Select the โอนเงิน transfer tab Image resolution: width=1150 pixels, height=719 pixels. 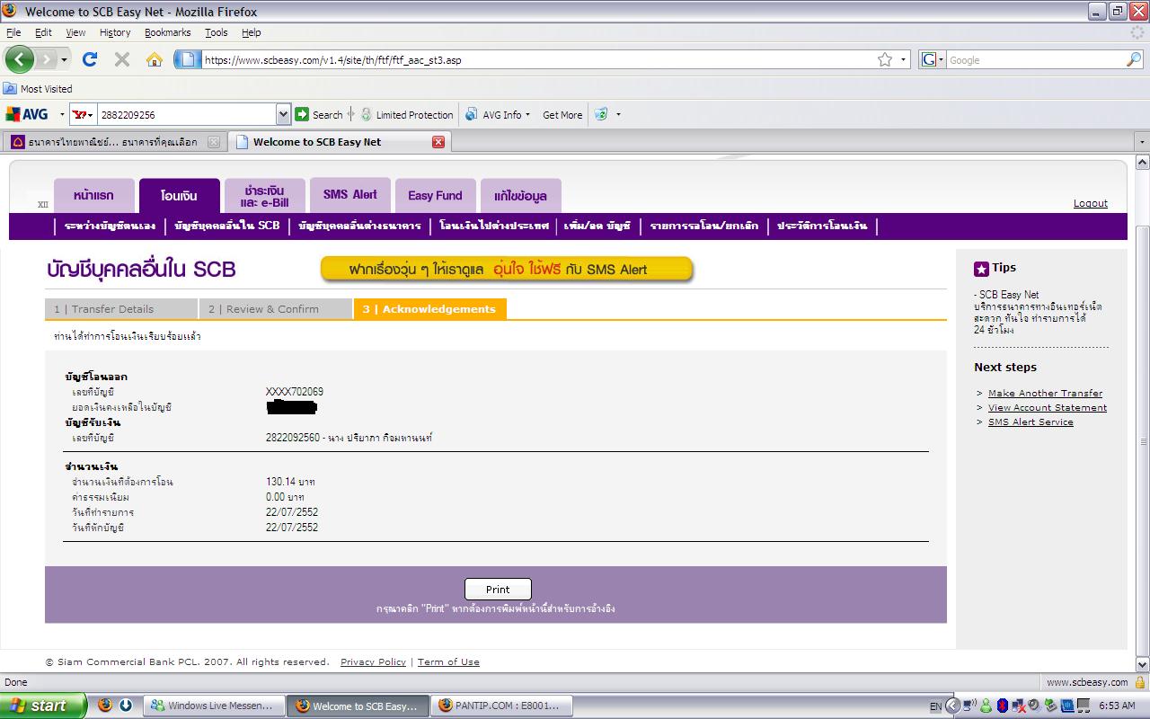[179, 195]
